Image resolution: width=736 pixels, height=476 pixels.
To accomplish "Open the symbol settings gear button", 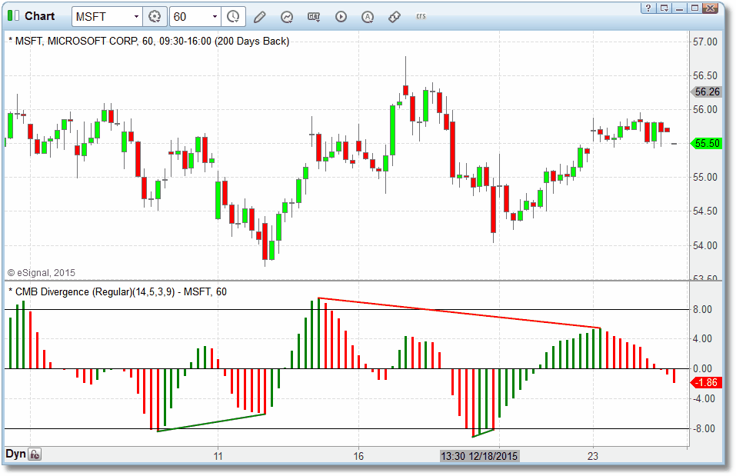I will (155, 17).
